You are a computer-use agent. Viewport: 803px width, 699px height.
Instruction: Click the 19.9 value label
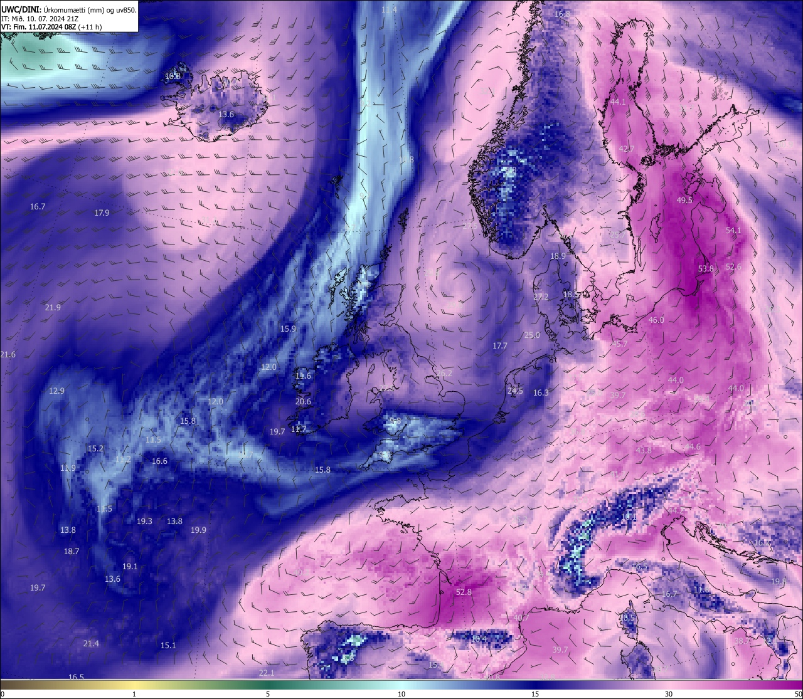[x=198, y=530]
